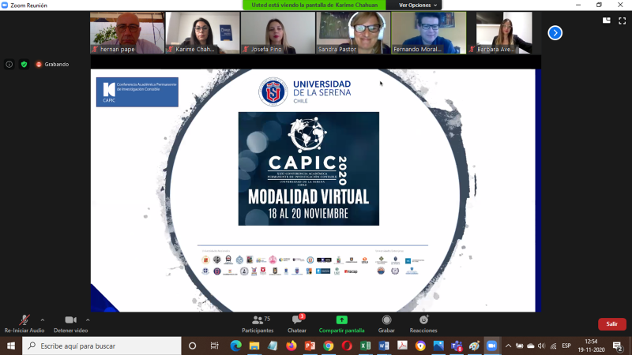Open Microsoft Teams from taskbar

point(457,346)
